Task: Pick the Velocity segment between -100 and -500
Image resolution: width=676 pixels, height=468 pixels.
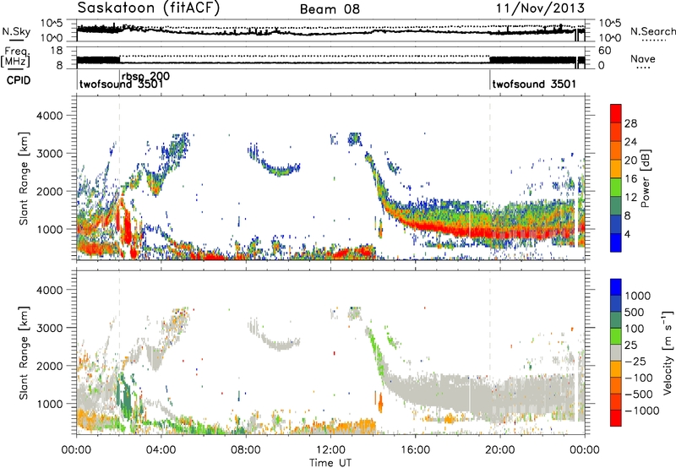Action: click(616, 385)
